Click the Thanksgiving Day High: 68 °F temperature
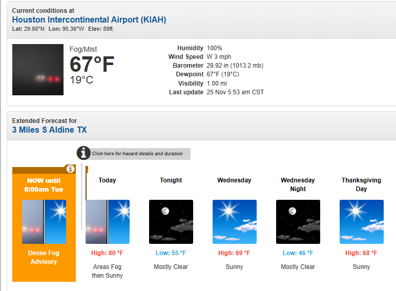 click(362, 253)
